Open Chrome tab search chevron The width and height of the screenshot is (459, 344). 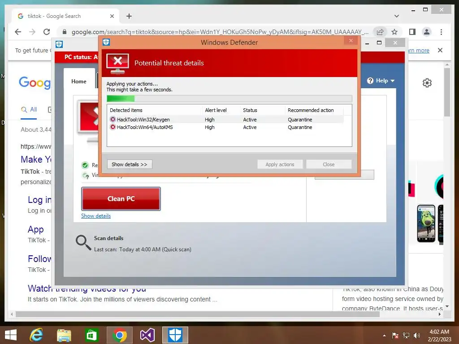tap(397, 16)
